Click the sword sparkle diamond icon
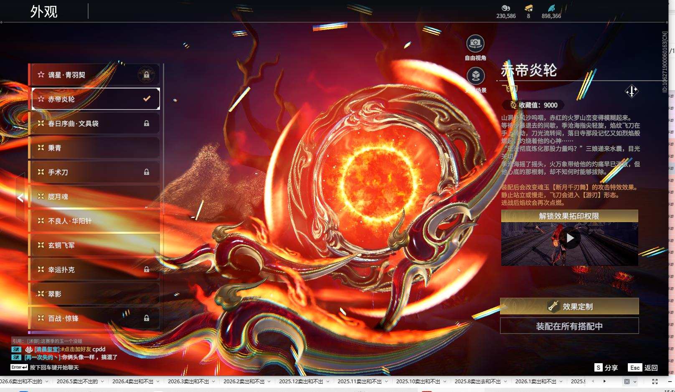The height and width of the screenshot is (392, 675). (x=631, y=91)
